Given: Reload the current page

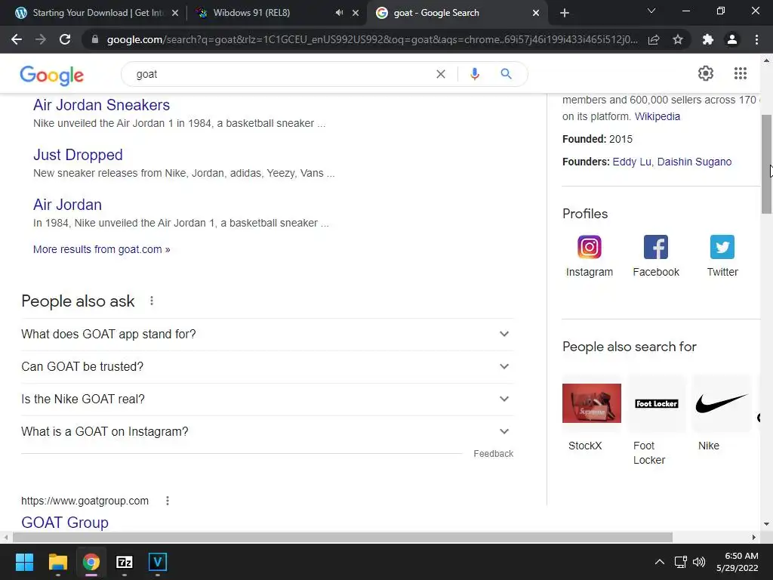Looking at the screenshot, I should 65,39.
